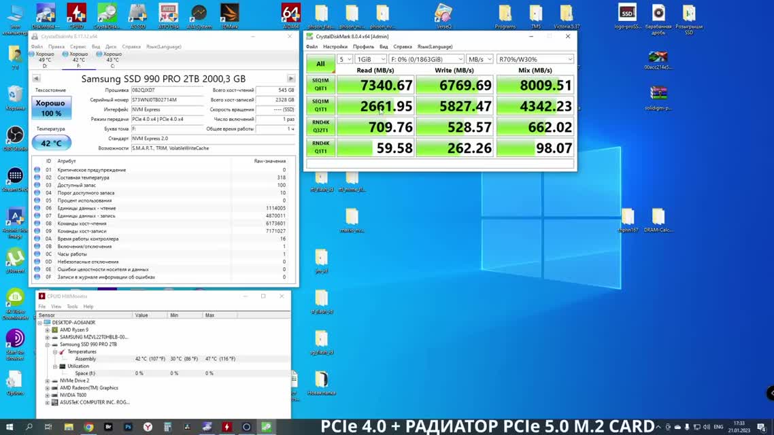Viewport: 774px width, 435px height.
Task: Start the SEQ1M Q8T1 test
Action: pos(320,85)
